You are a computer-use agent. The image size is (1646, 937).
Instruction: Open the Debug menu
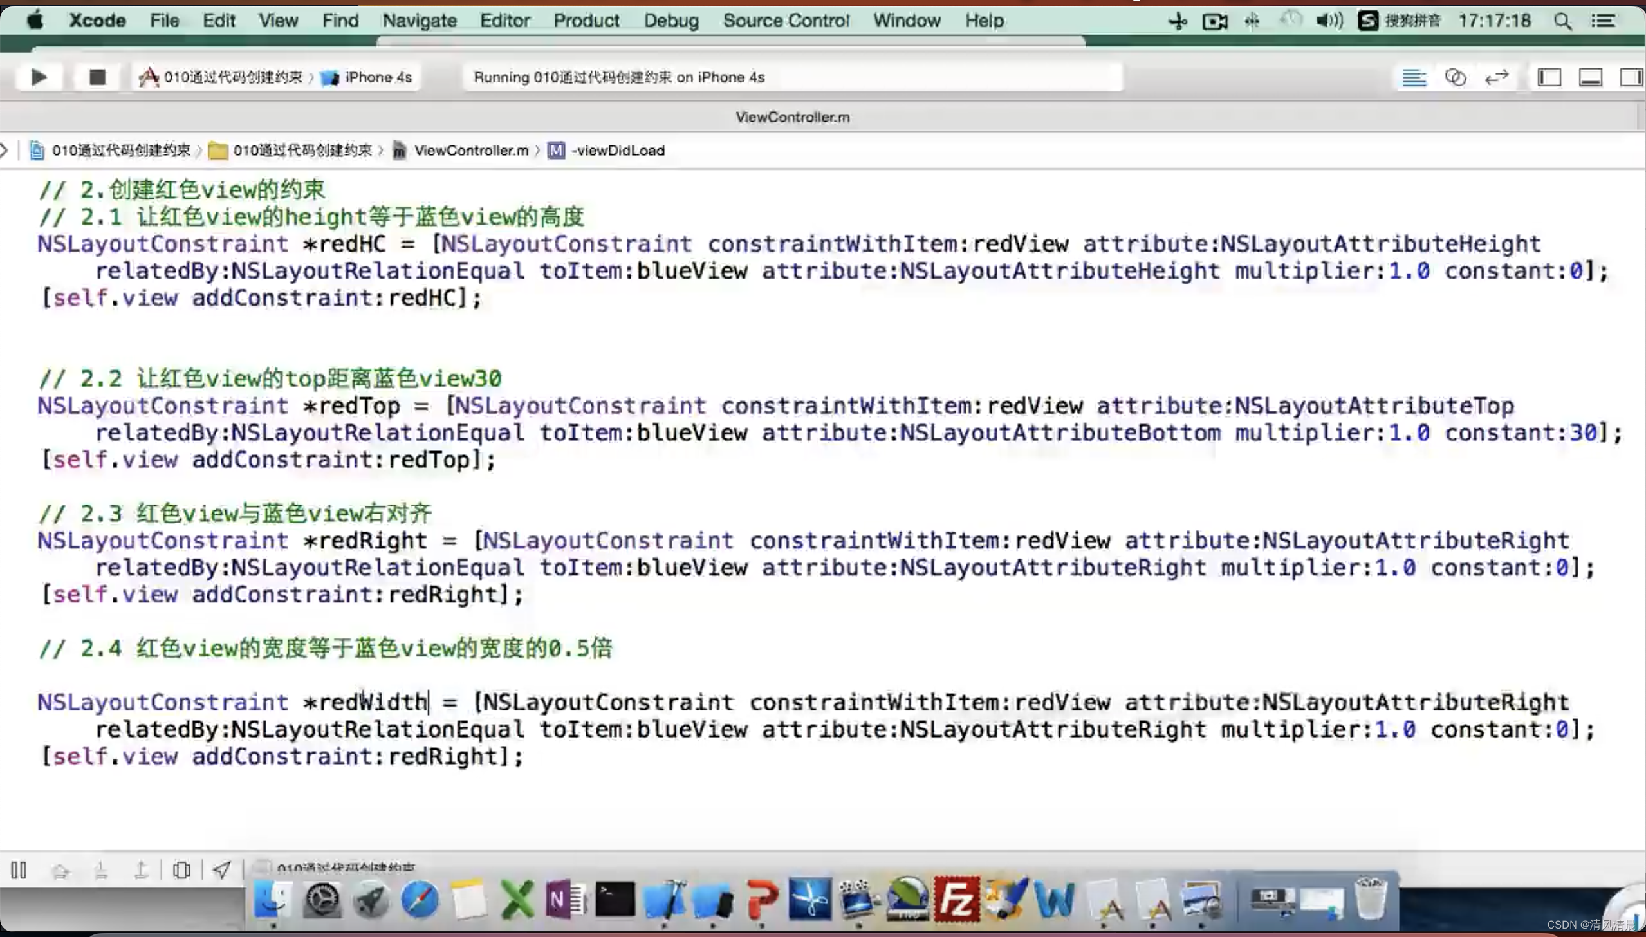(671, 21)
